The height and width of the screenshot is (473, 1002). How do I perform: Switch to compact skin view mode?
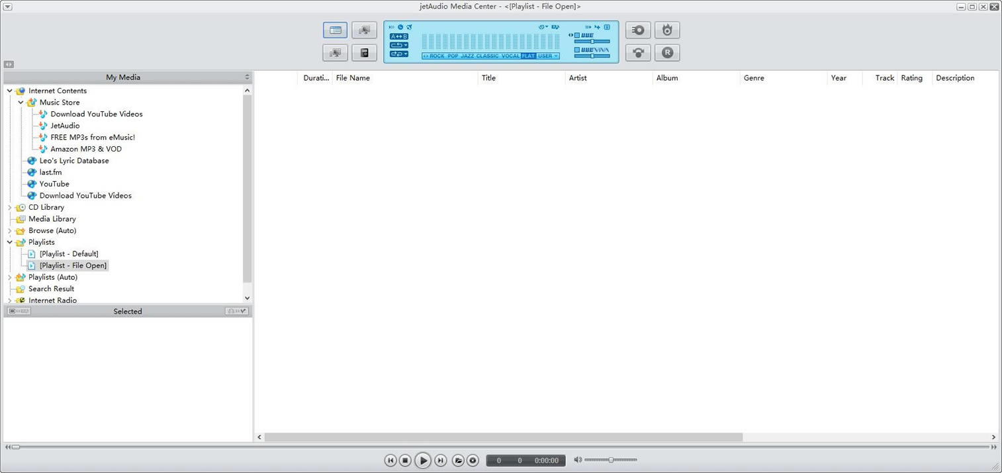point(364,30)
